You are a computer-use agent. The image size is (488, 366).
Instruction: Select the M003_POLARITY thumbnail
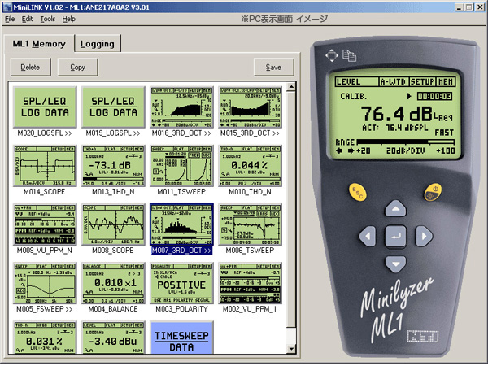[181, 283]
